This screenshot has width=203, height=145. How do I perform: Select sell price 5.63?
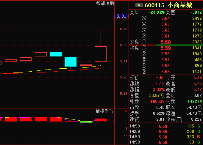165,24
